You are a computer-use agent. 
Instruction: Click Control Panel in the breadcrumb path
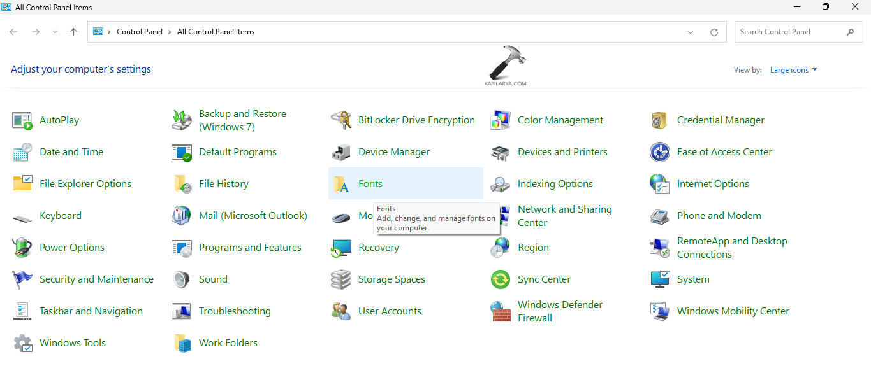pos(140,32)
